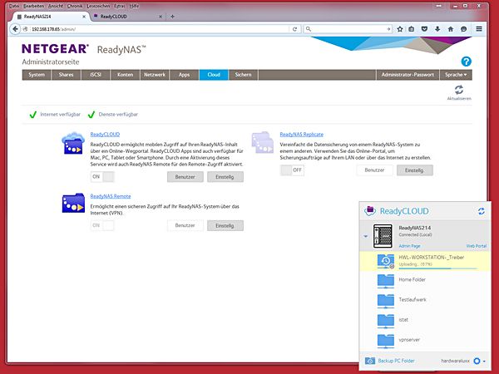Click Benutzer button under ReadyCLOUD
Screen dimensions: 499x374
tap(185, 177)
